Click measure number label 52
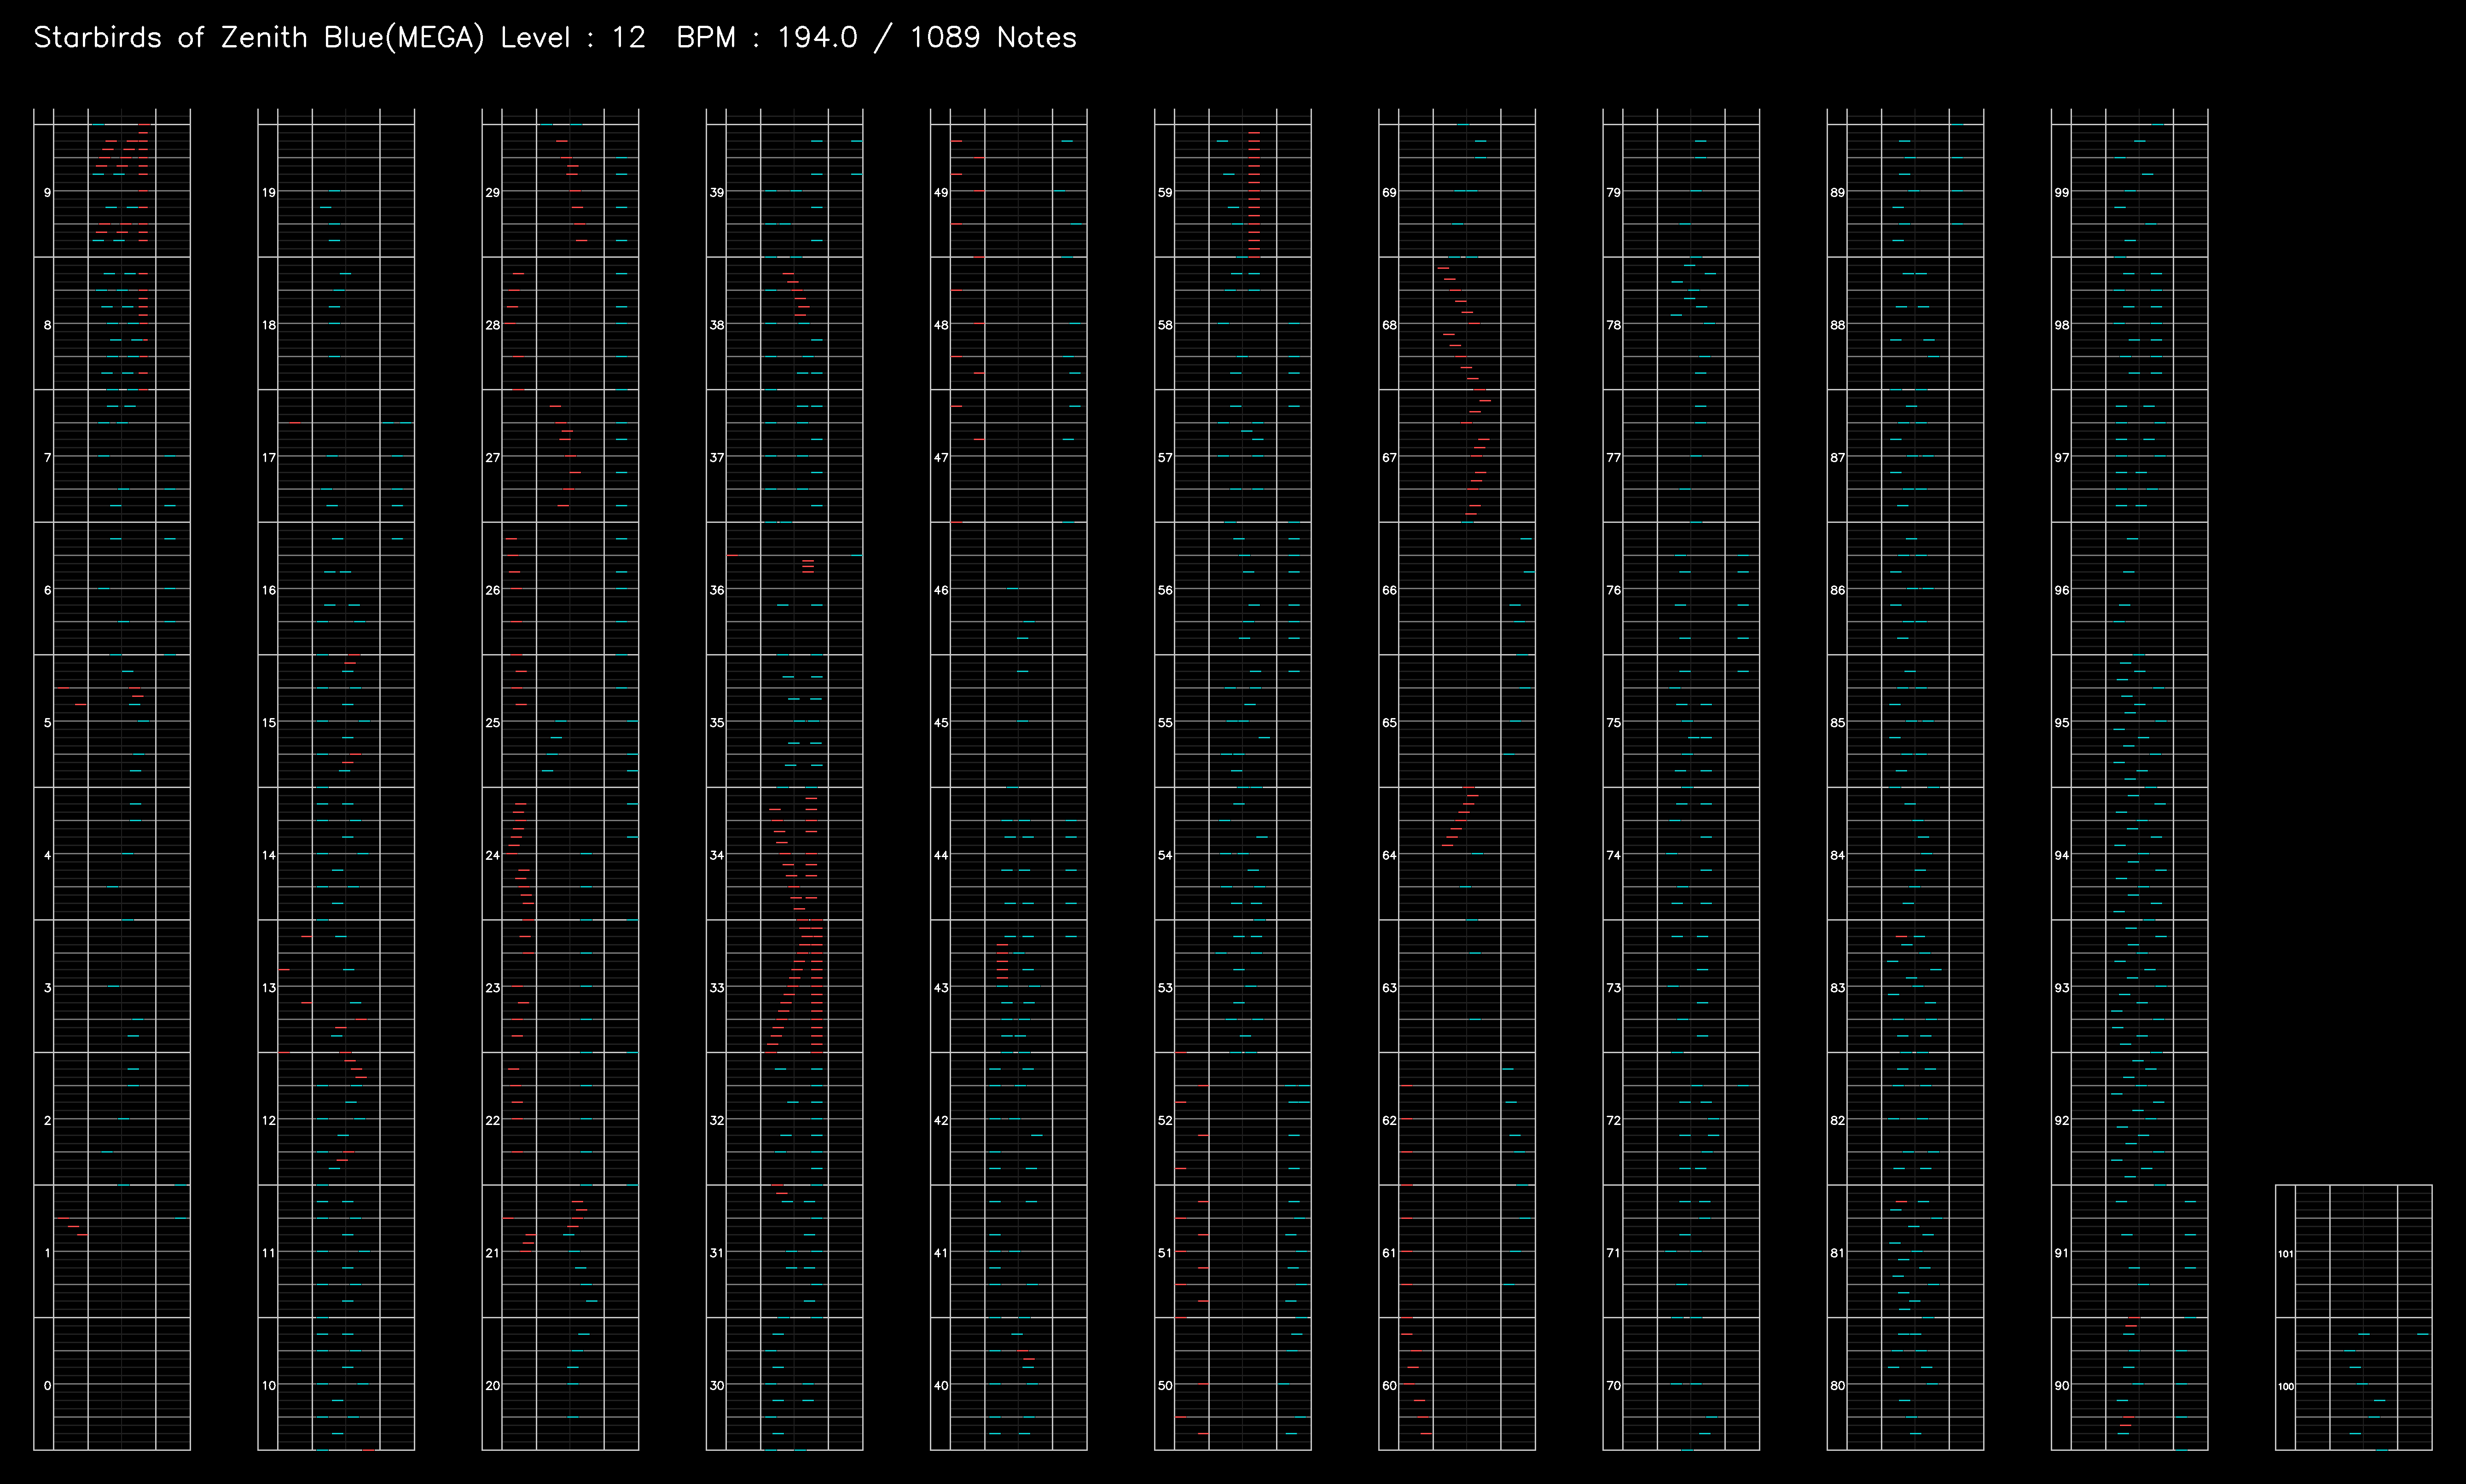Screen dimensions: 2466x1484 [x=1165, y=1121]
